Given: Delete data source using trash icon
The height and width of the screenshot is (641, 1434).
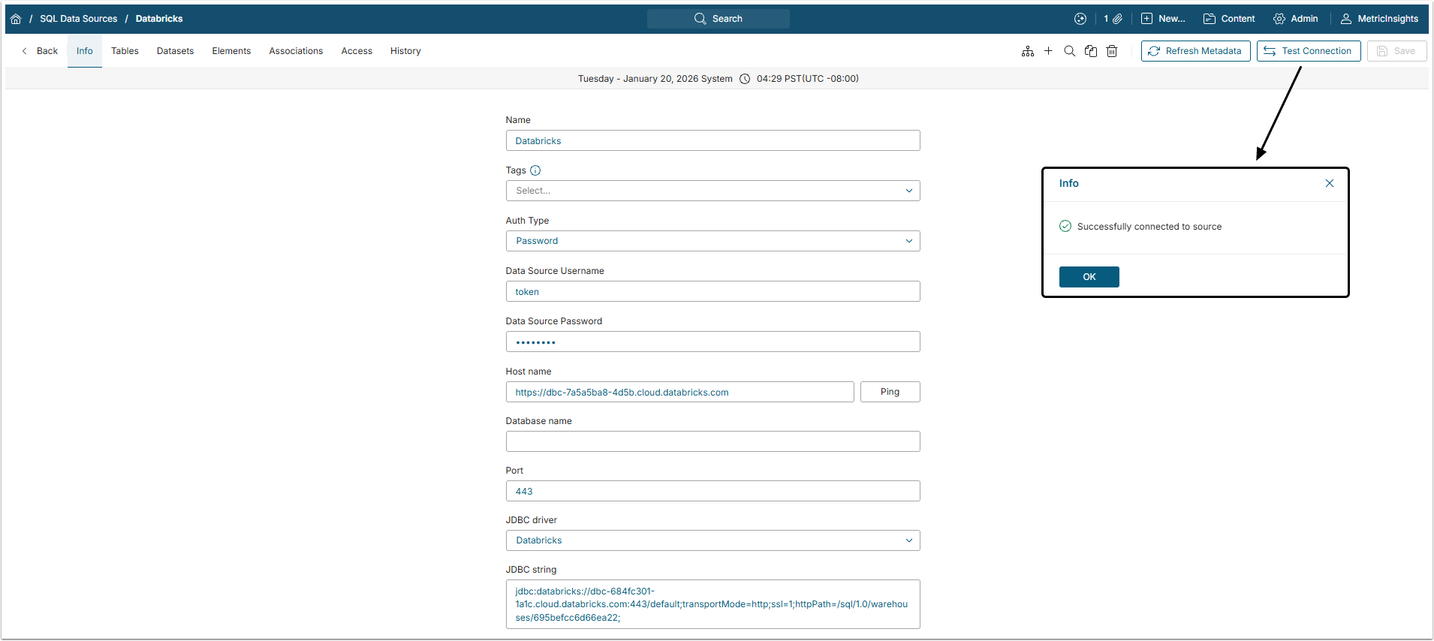Looking at the screenshot, I should tap(1112, 51).
